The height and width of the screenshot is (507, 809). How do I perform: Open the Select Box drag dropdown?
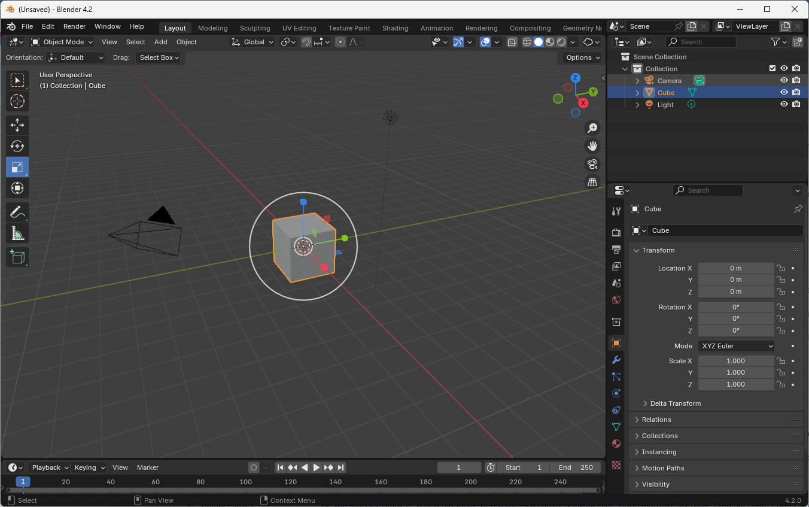click(x=159, y=57)
